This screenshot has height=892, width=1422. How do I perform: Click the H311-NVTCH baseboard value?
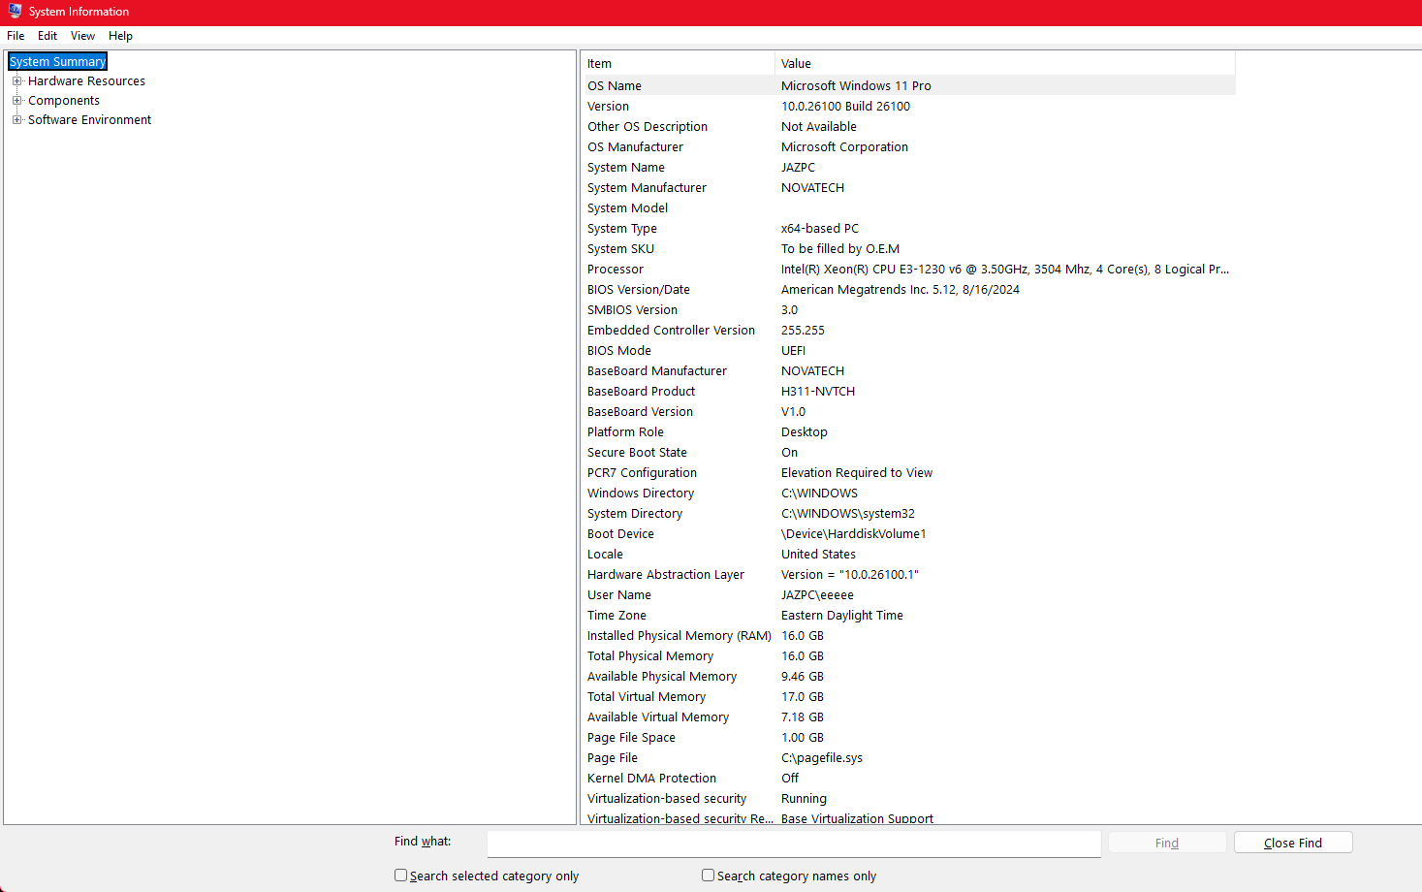(818, 391)
